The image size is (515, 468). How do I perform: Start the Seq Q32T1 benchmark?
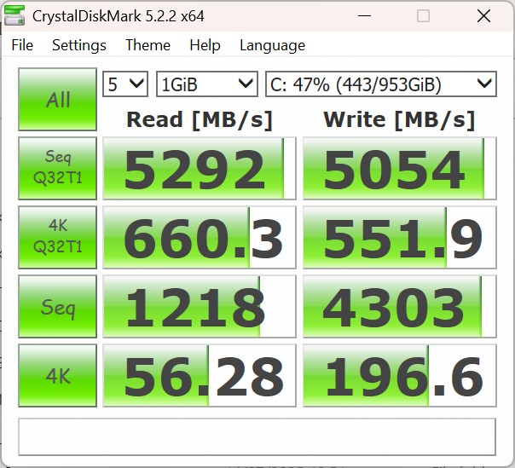coord(57,168)
